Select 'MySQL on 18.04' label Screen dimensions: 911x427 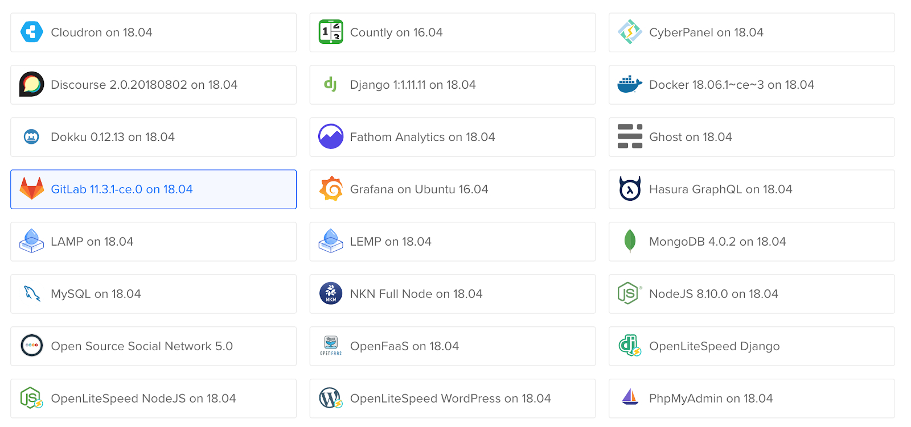[x=96, y=294]
